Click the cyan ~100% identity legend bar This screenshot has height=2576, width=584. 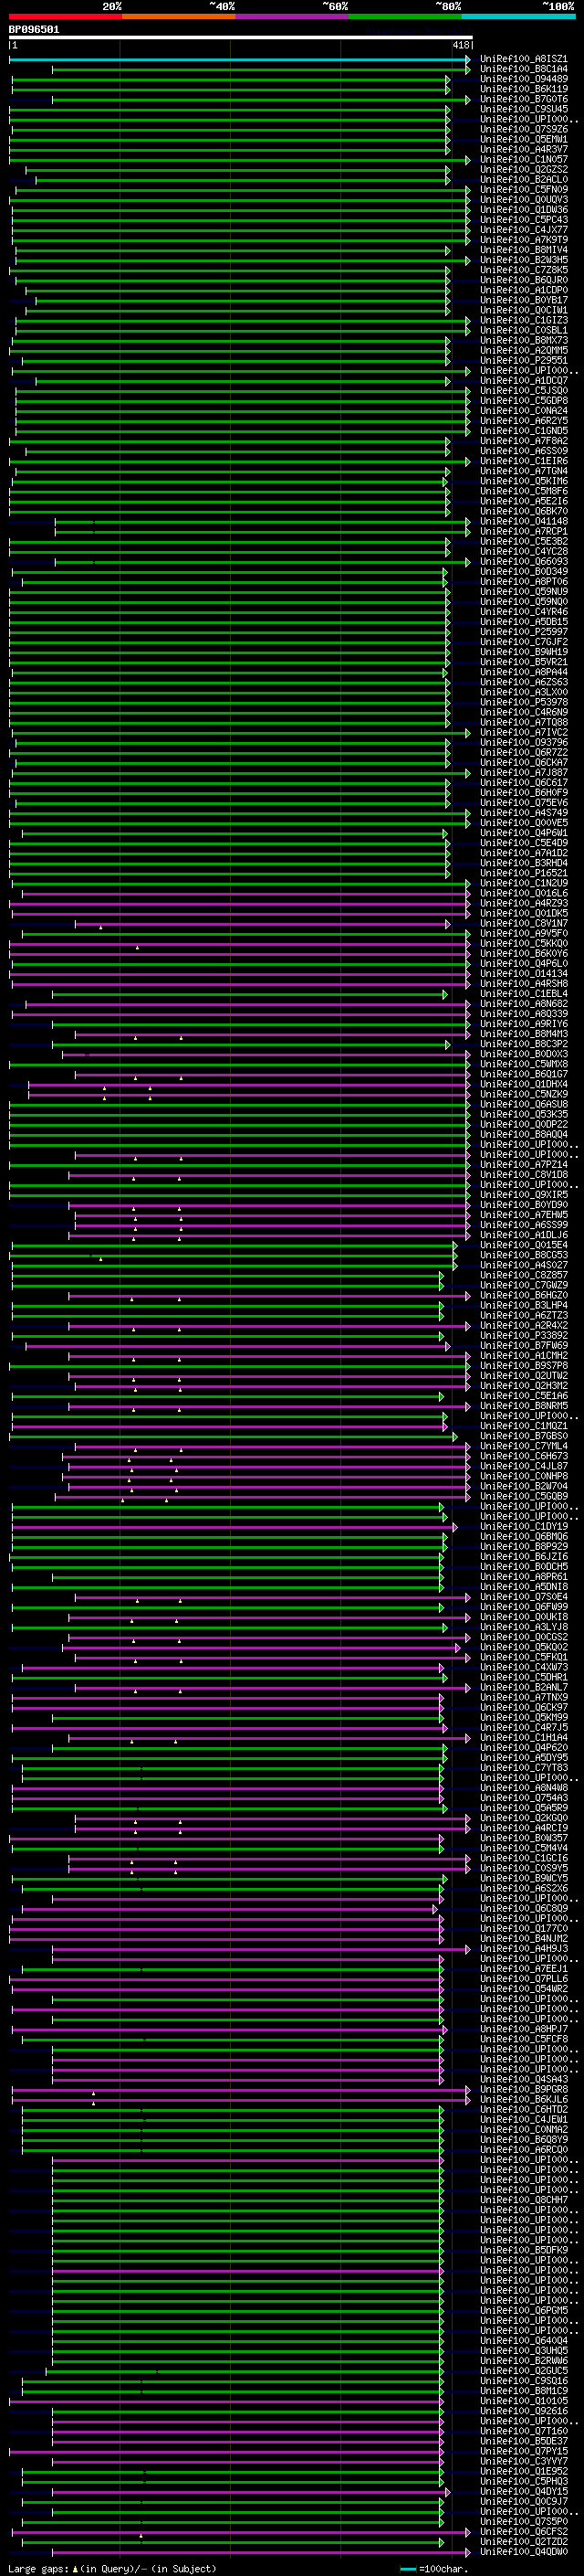518,16
